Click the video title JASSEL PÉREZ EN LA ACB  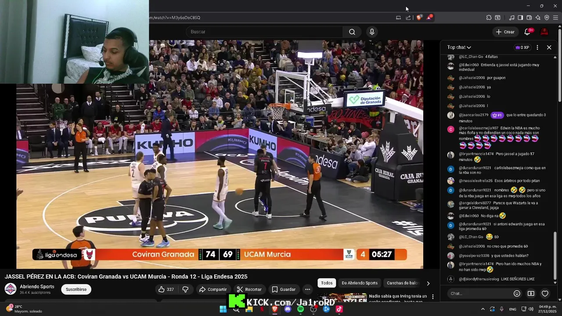click(x=126, y=276)
